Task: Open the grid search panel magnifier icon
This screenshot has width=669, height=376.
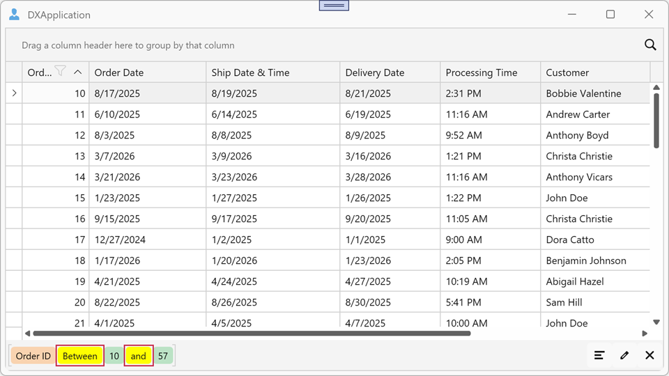Action: pyautogui.click(x=650, y=45)
